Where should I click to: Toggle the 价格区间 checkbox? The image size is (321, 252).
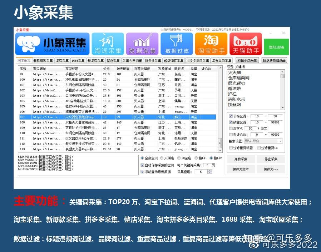tap(231, 116)
